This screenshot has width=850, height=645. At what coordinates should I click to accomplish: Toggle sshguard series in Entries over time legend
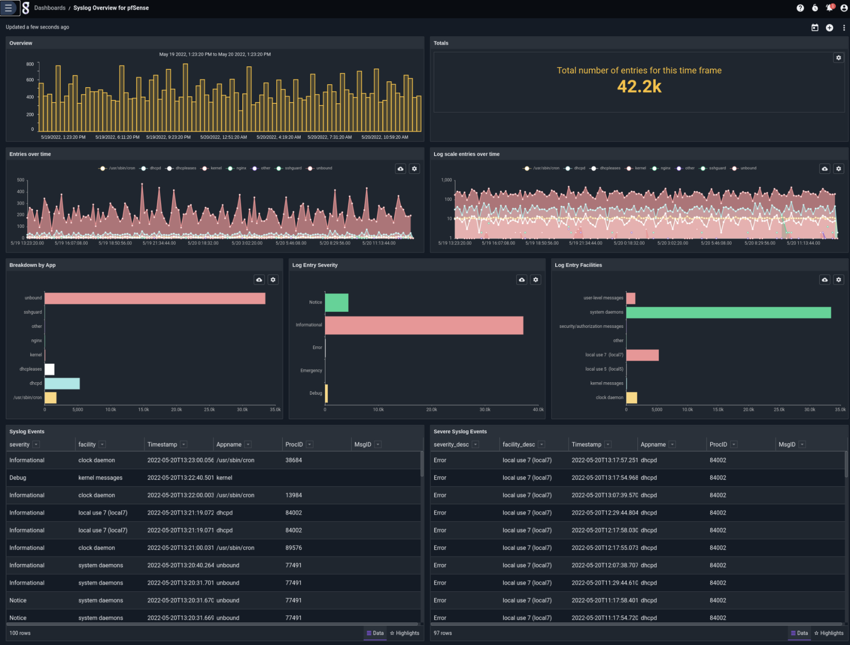pyautogui.click(x=288, y=168)
